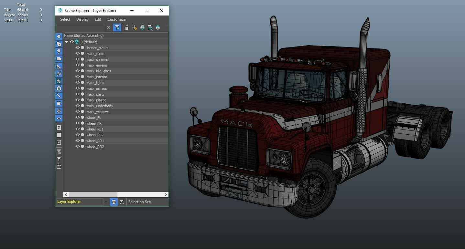Click the plain funnel filter icon in sidebar
Screen dimensions: 465x249
(x=59, y=159)
